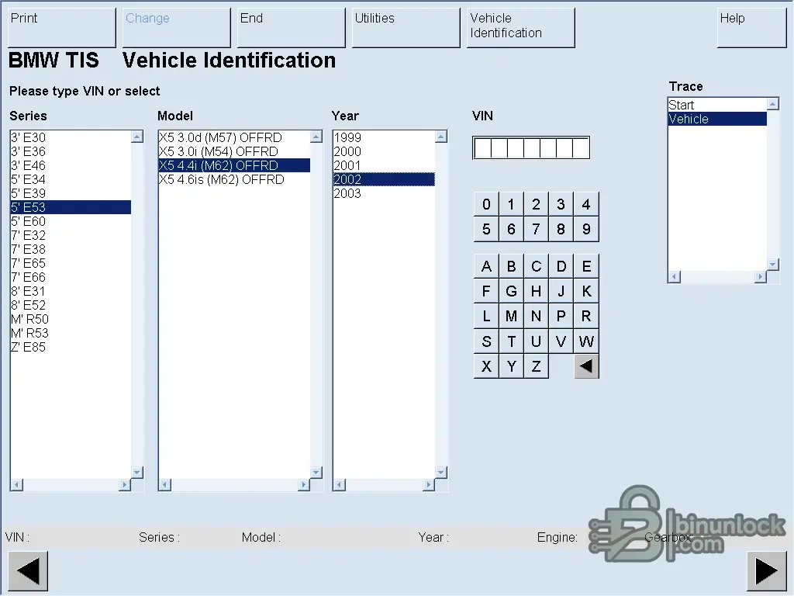Screen dimensions: 794x596
Task: Select series 7' E32
Action: 71,235
